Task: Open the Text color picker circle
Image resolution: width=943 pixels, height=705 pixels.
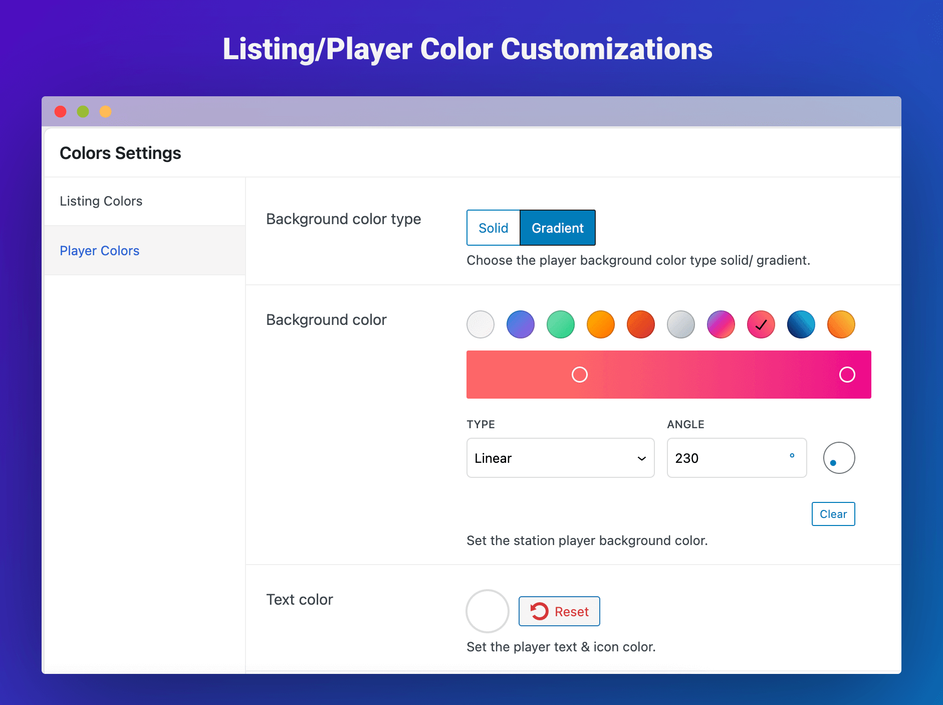Action: click(x=488, y=611)
